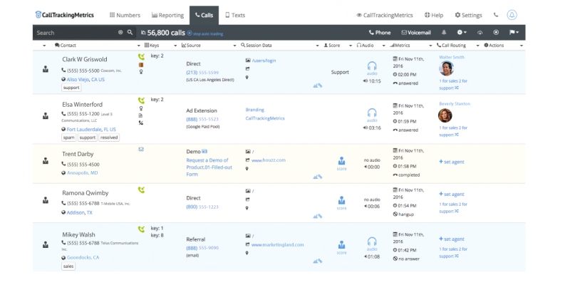Viewport: 570px width, 285px height.
Task: Open the Help menu
Action: tap(434, 15)
